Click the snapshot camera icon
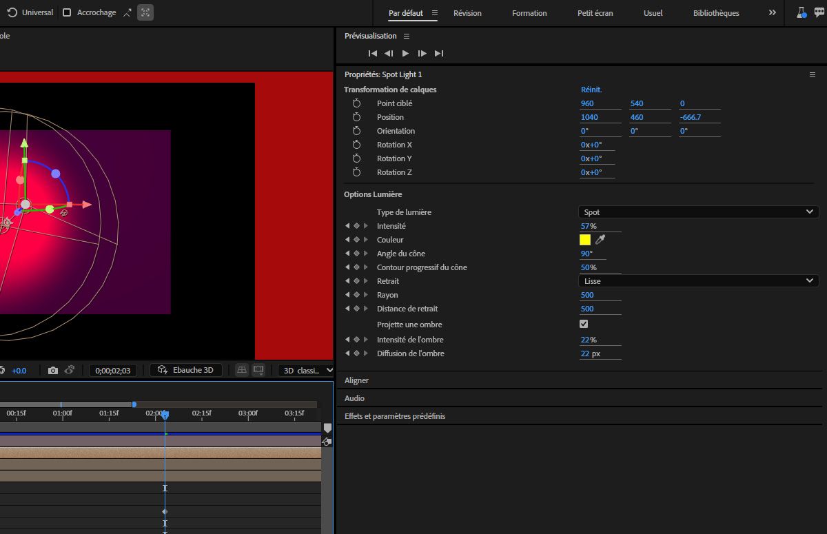This screenshot has height=534, width=827. (x=53, y=370)
